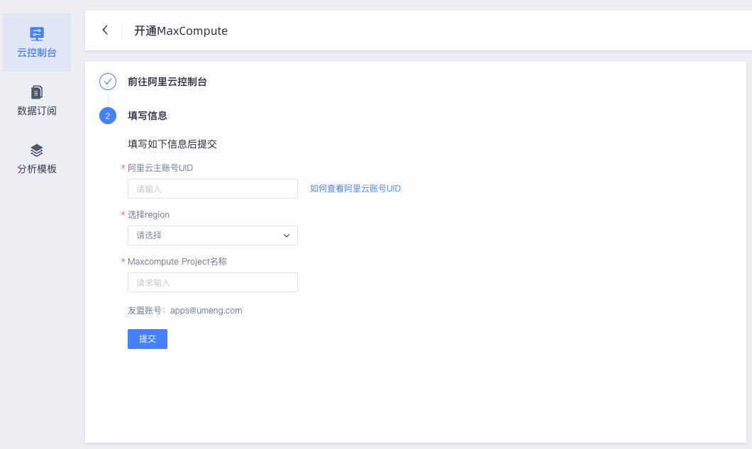Open the 如何查看阿里云账号UID help link
Viewport: 752px width, 449px height.
pyautogui.click(x=355, y=189)
